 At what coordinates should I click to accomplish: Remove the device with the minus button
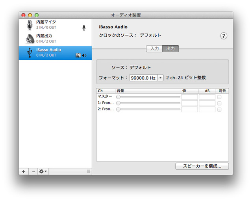pos(33,171)
